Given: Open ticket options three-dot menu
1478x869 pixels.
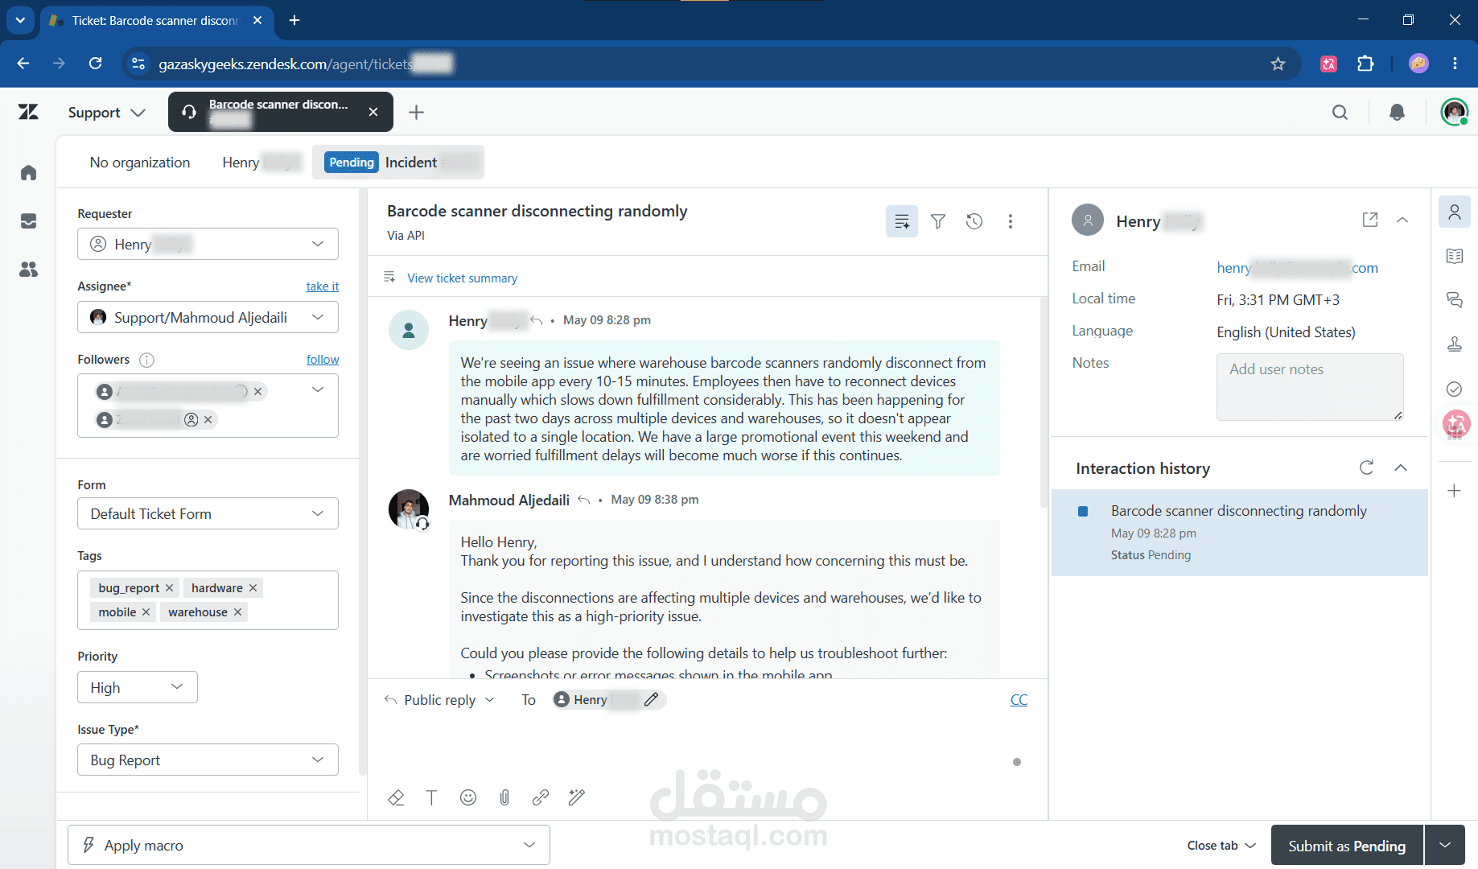Looking at the screenshot, I should [1011, 220].
